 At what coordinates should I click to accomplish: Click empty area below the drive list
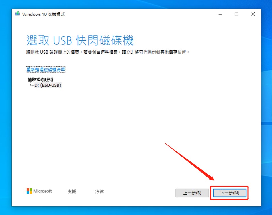[114, 128]
